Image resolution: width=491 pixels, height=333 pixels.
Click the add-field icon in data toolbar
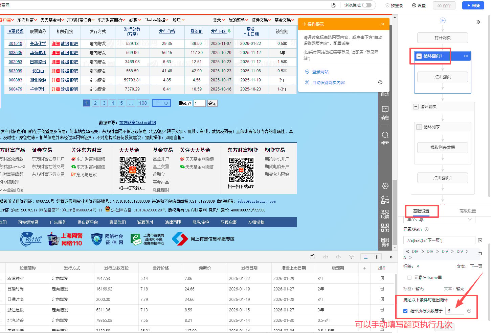[312, 257]
